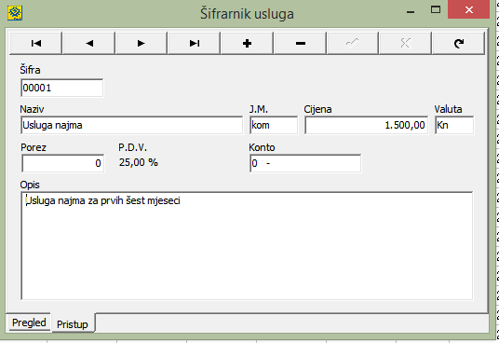Click the Opis label
The height and width of the screenshot is (343, 499).
(30, 185)
